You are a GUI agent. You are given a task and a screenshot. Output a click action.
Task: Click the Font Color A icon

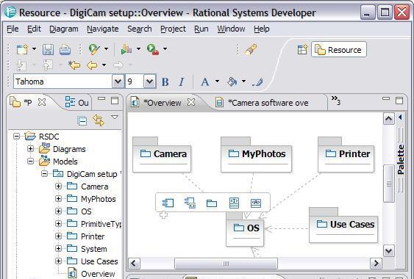[x=205, y=81]
